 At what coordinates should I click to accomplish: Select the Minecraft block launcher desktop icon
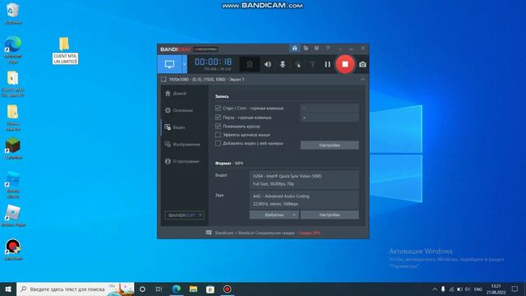coord(13,148)
